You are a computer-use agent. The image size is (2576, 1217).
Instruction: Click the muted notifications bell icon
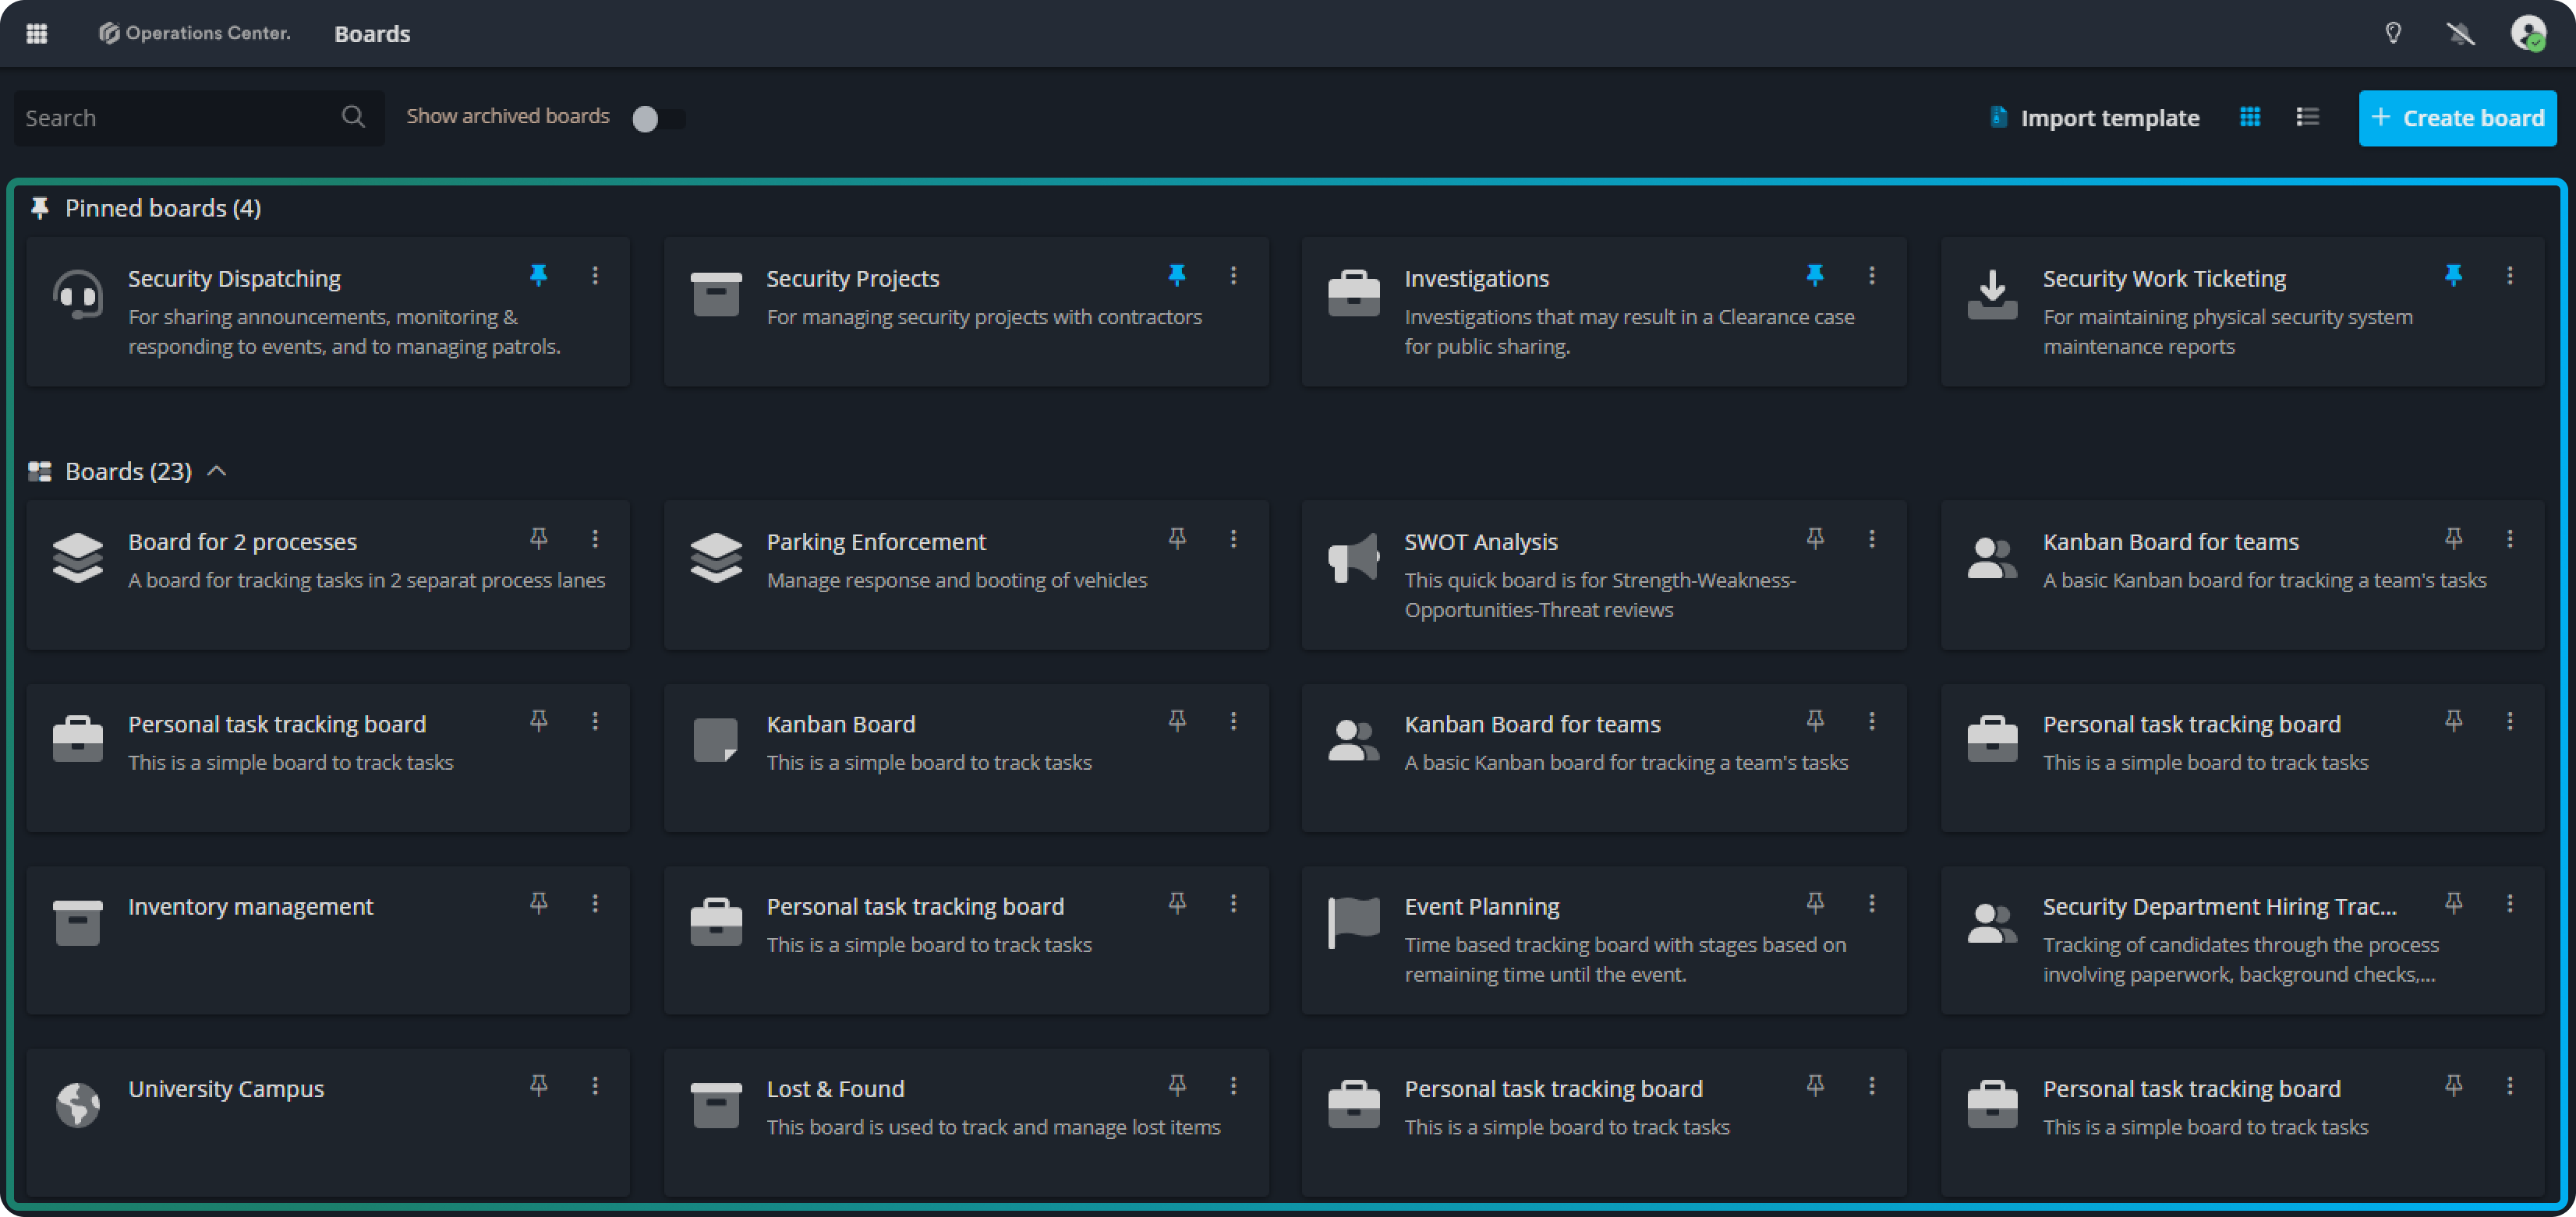(2460, 34)
